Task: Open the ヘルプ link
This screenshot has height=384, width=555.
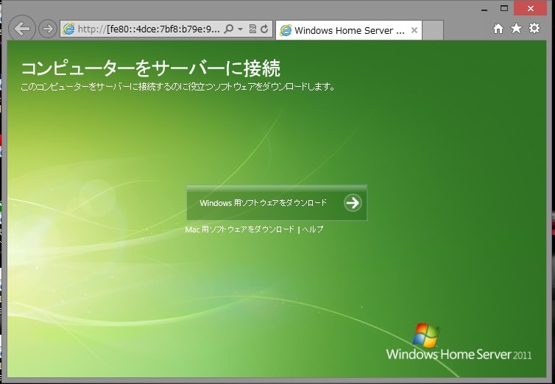Action: (x=313, y=230)
